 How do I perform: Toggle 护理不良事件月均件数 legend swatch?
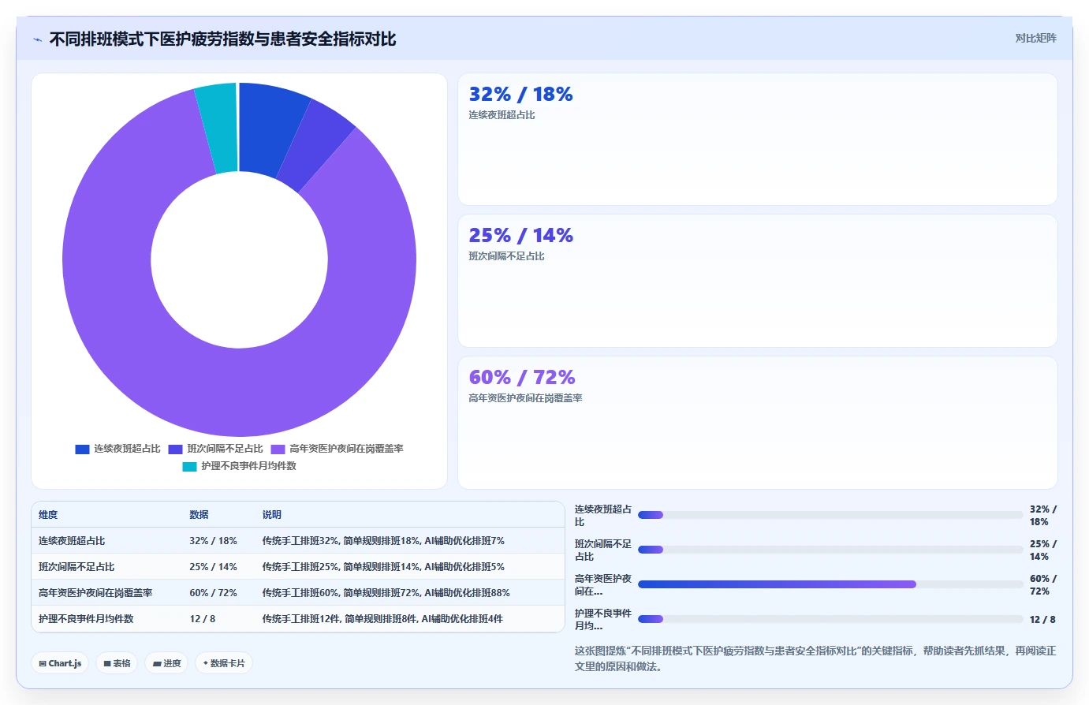click(x=189, y=466)
